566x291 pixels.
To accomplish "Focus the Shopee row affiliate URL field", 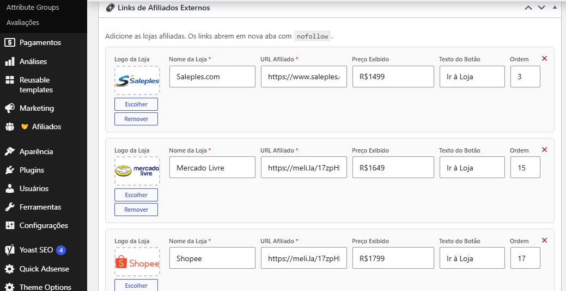I will pos(304,258).
